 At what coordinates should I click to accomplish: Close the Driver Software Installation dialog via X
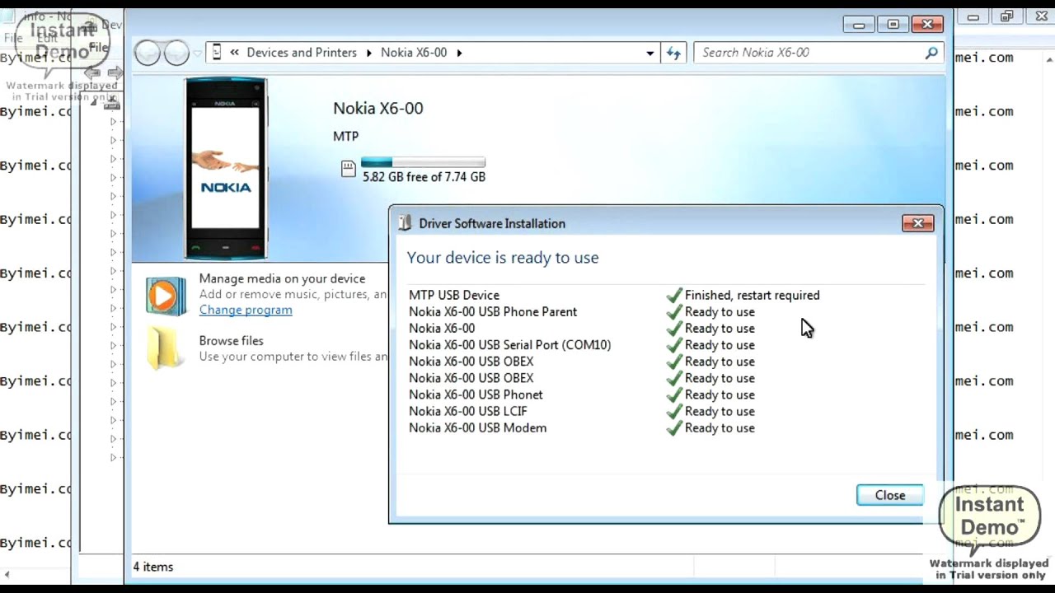pyautogui.click(x=917, y=223)
